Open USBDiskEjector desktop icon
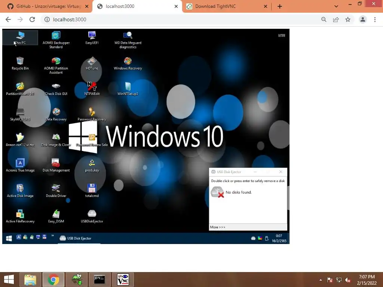This screenshot has height=287, width=383. (x=92, y=216)
